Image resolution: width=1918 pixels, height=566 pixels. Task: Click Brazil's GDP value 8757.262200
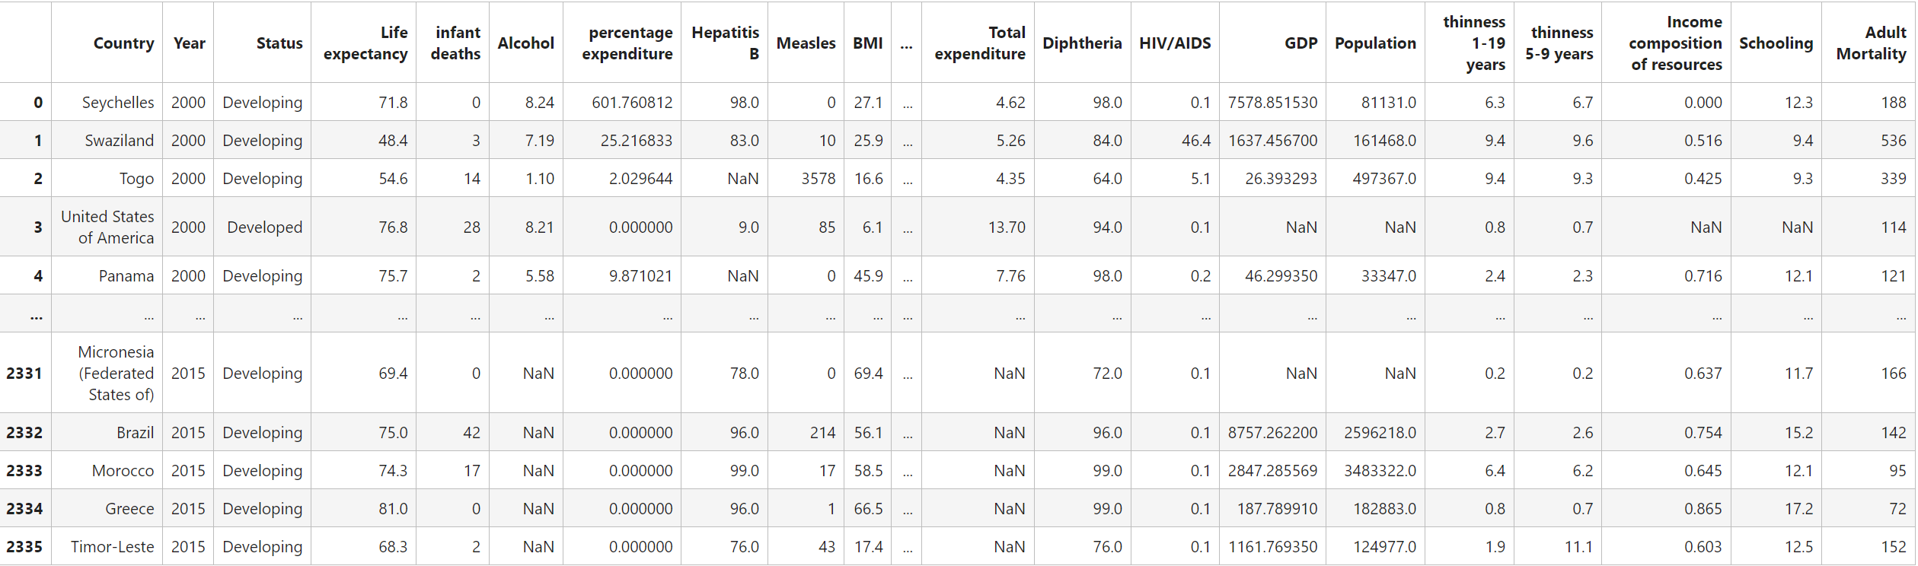[1272, 433]
